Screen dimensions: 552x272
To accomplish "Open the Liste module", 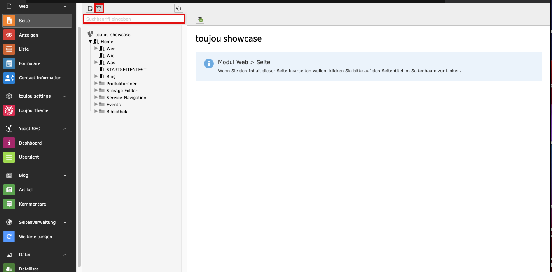I will click(x=24, y=49).
